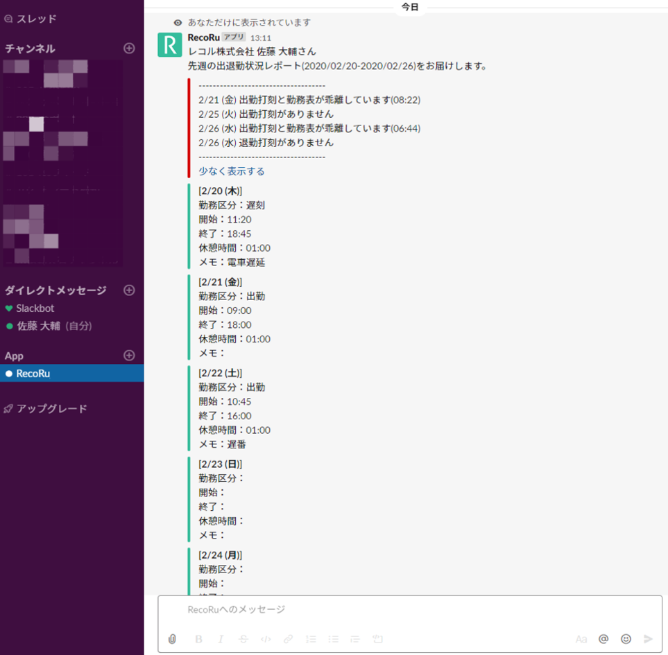Click the plus next to ダイレクトメッセージ
This screenshot has height=655, width=668.
click(x=129, y=290)
